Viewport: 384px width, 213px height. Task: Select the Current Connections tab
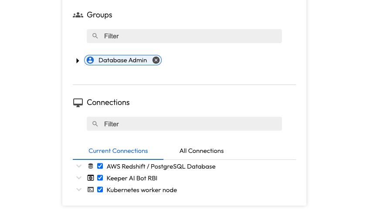118,151
